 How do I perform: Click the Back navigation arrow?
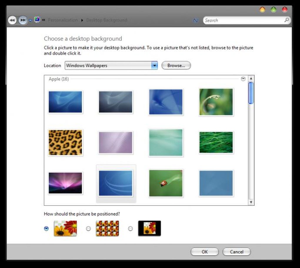12,20
